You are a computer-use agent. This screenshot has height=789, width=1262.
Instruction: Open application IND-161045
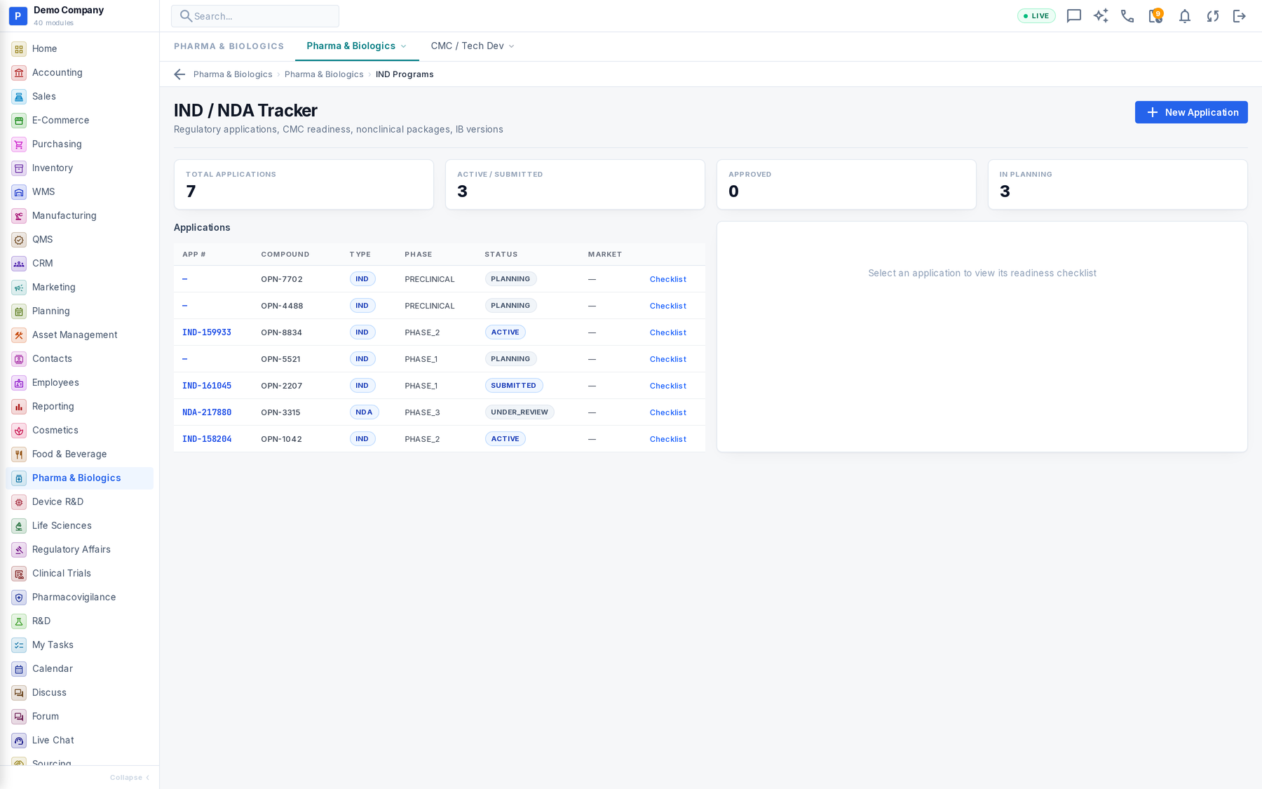click(207, 386)
